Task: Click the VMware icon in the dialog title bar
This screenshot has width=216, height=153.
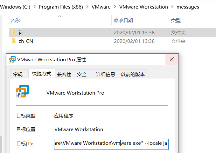Action: point(12,59)
